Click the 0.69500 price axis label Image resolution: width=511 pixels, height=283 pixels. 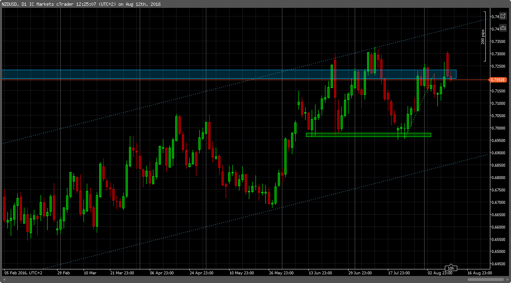pyautogui.click(x=498, y=141)
